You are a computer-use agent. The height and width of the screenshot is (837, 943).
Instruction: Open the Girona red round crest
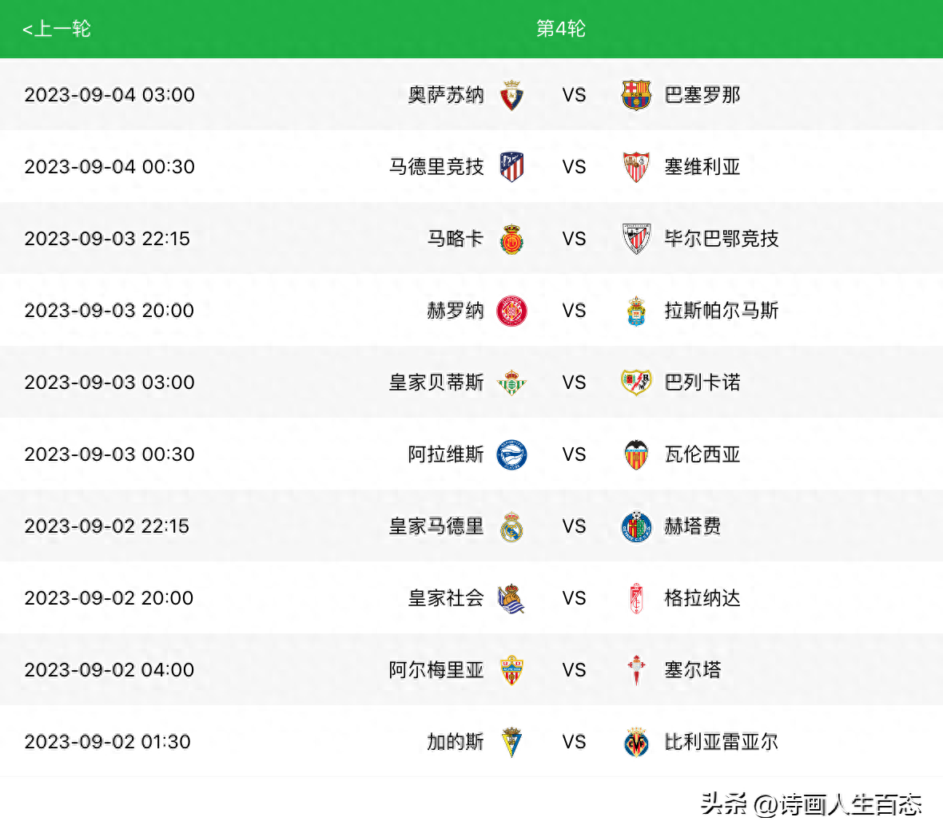(x=511, y=311)
